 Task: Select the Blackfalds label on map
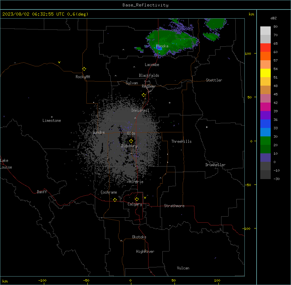tap(149, 75)
